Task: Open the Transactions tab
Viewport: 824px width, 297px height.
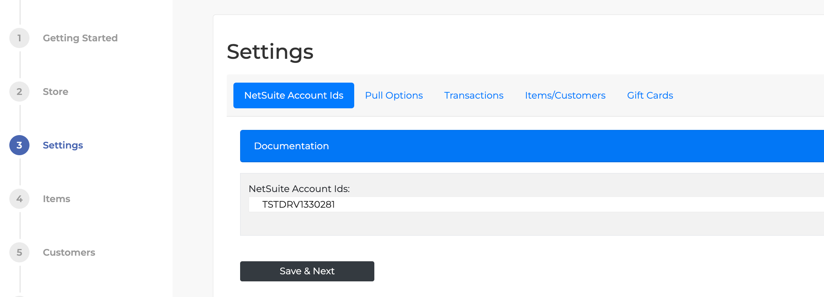Action: [x=474, y=96]
